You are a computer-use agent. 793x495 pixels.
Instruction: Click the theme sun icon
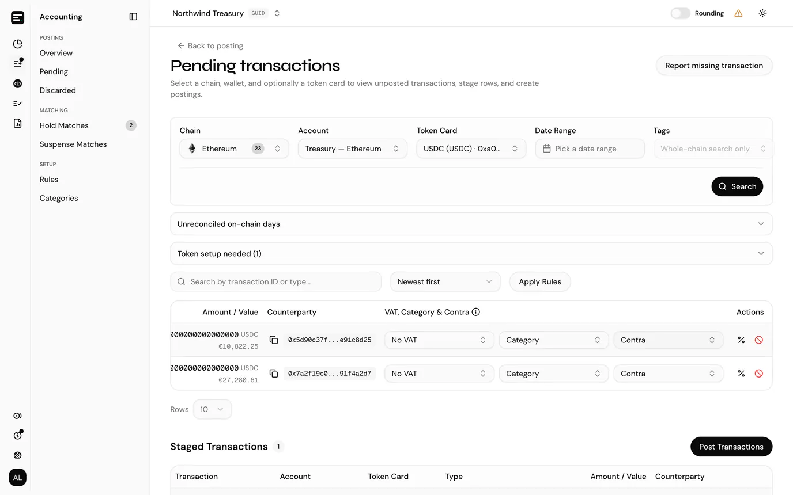coord(762,13)
